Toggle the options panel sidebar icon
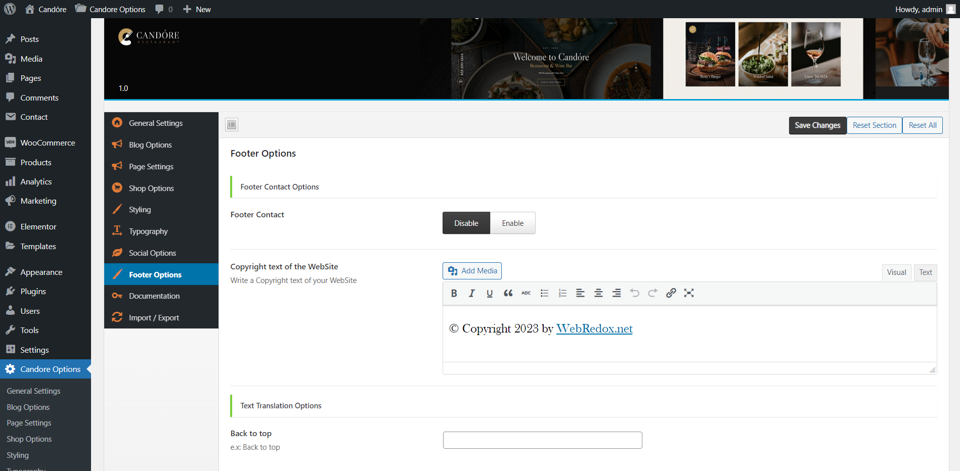960x471 pixels. click(x=232, y=124)
